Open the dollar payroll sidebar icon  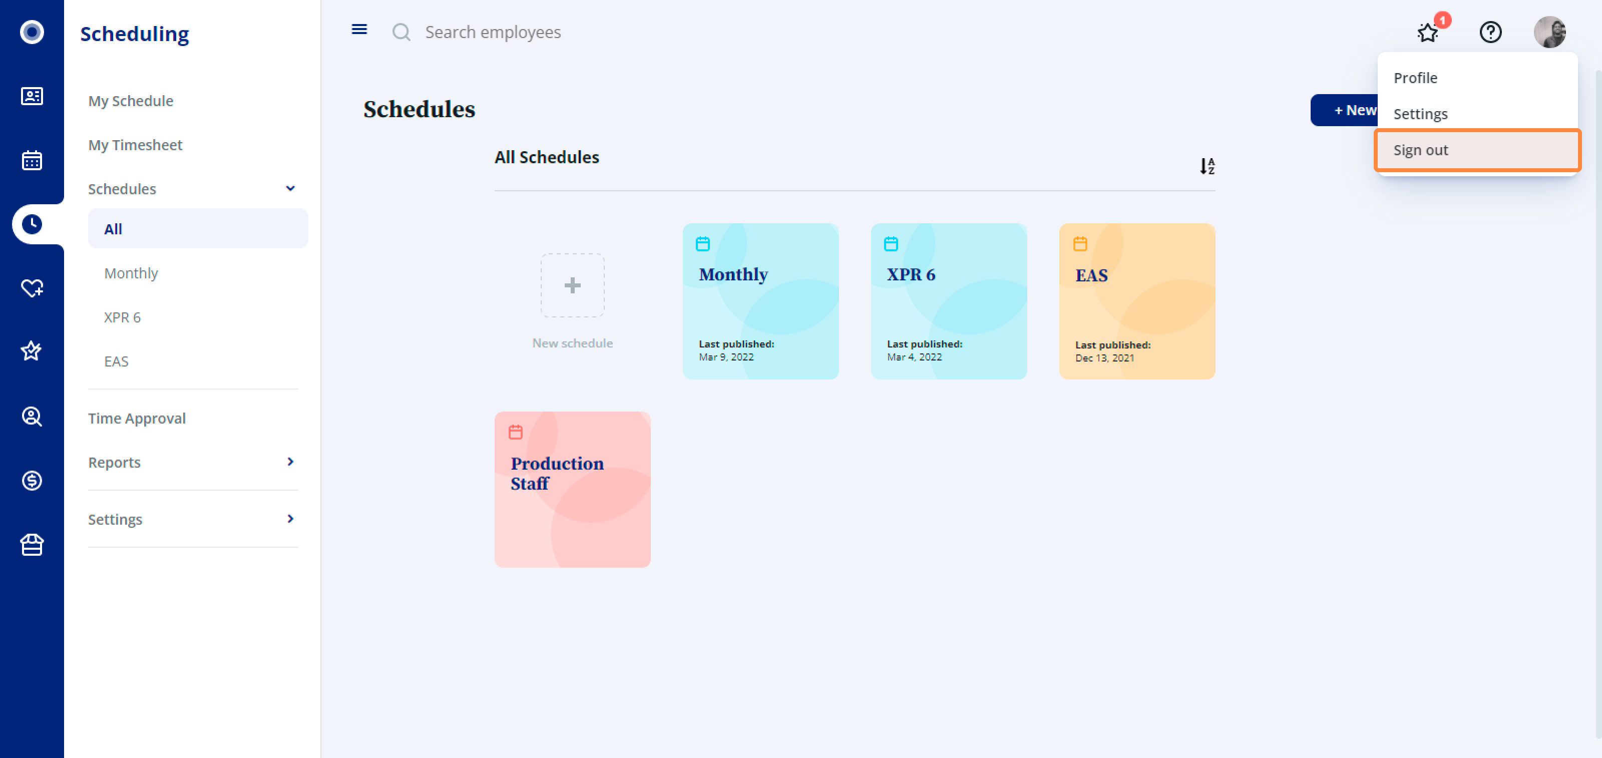pyautogui.click(x=32, y=480)
